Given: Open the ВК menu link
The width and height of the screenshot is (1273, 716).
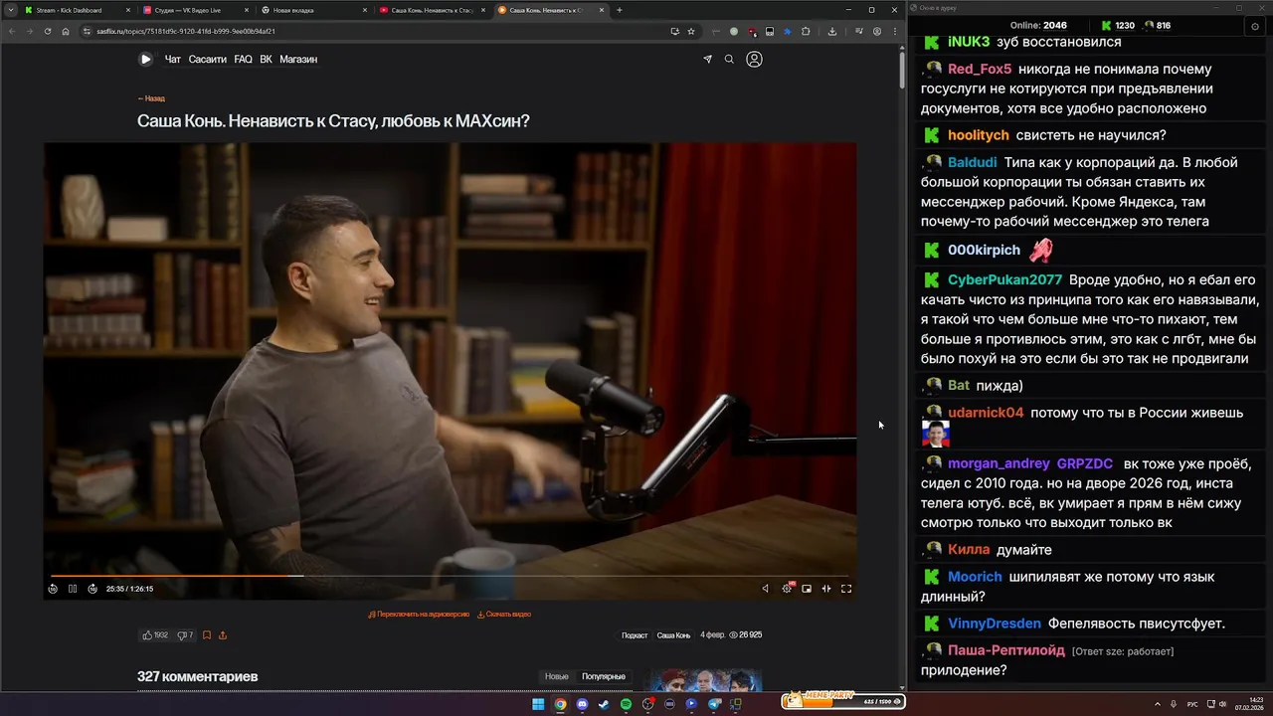Looking at the screenshot, I should [x=266, y=59].
